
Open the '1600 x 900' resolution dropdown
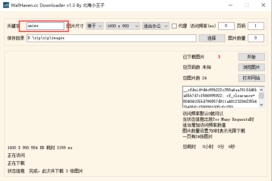point(123,26)
